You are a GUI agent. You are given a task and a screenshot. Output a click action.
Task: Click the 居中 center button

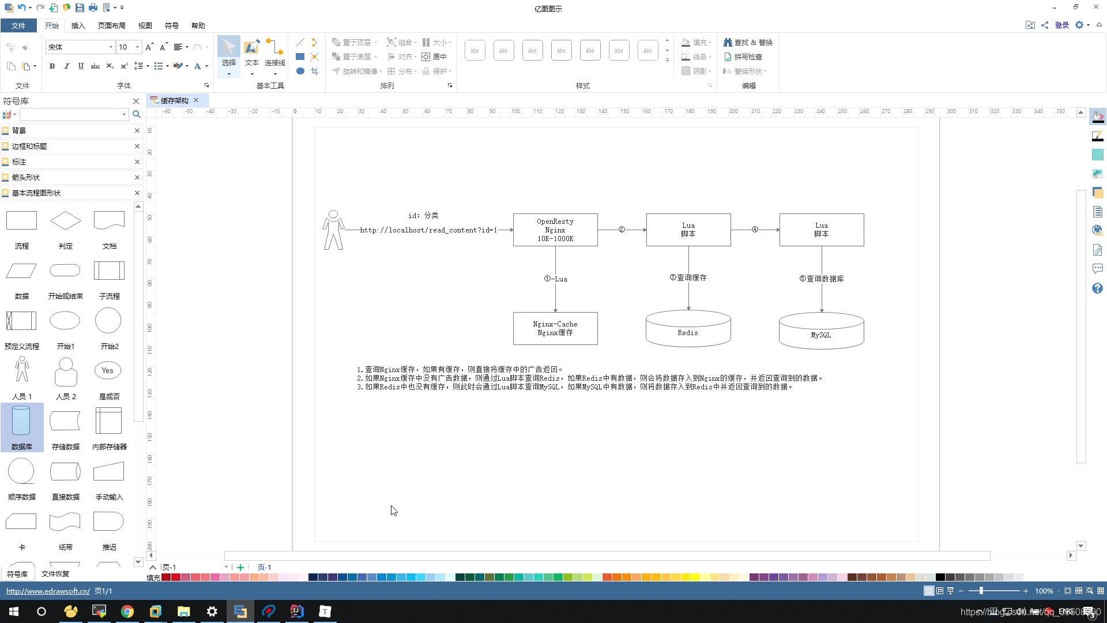434,57
